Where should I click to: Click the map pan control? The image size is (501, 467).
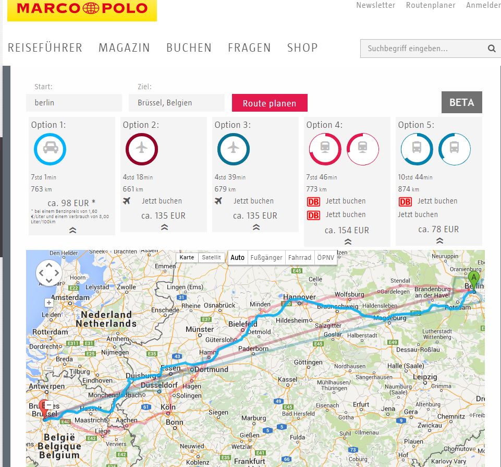click(x=49, y=273)
